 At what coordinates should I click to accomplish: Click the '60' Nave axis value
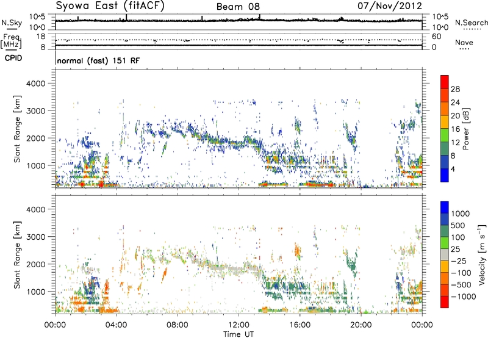pyautogui.click(x=437, y=37)
